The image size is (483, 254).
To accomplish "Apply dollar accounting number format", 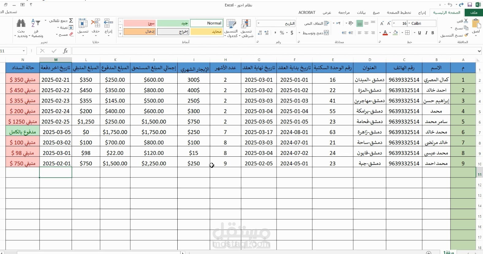I will [x=292, y=33].
